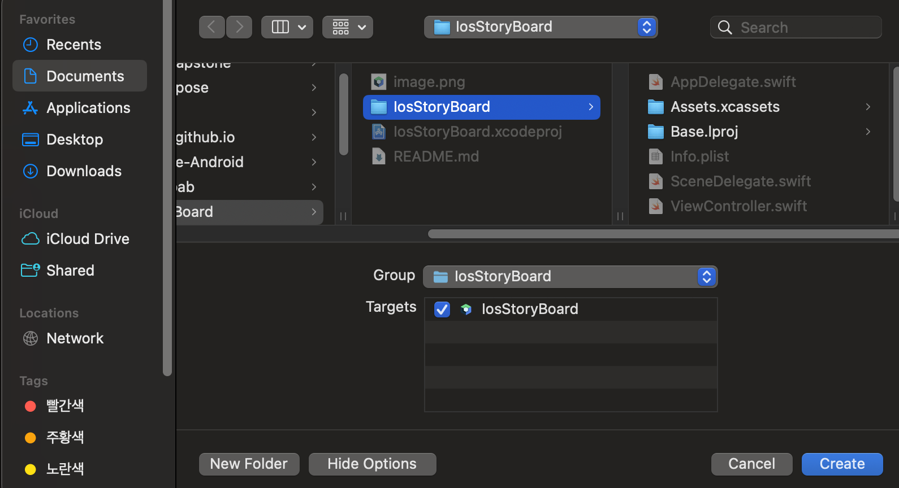Open the Shared sidebar location
Screen dimensions: 899x488
(80, 271)
